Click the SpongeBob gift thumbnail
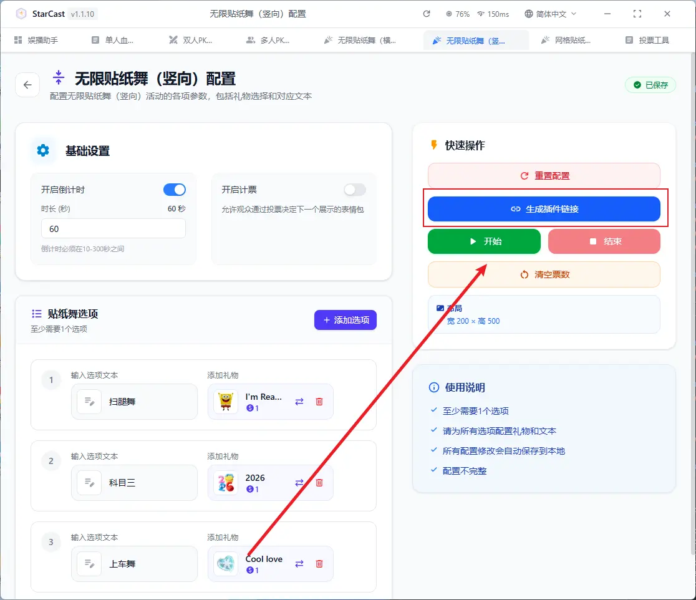Image resolution: width=696 pixels, height=600 pixels. pos(226,402)
